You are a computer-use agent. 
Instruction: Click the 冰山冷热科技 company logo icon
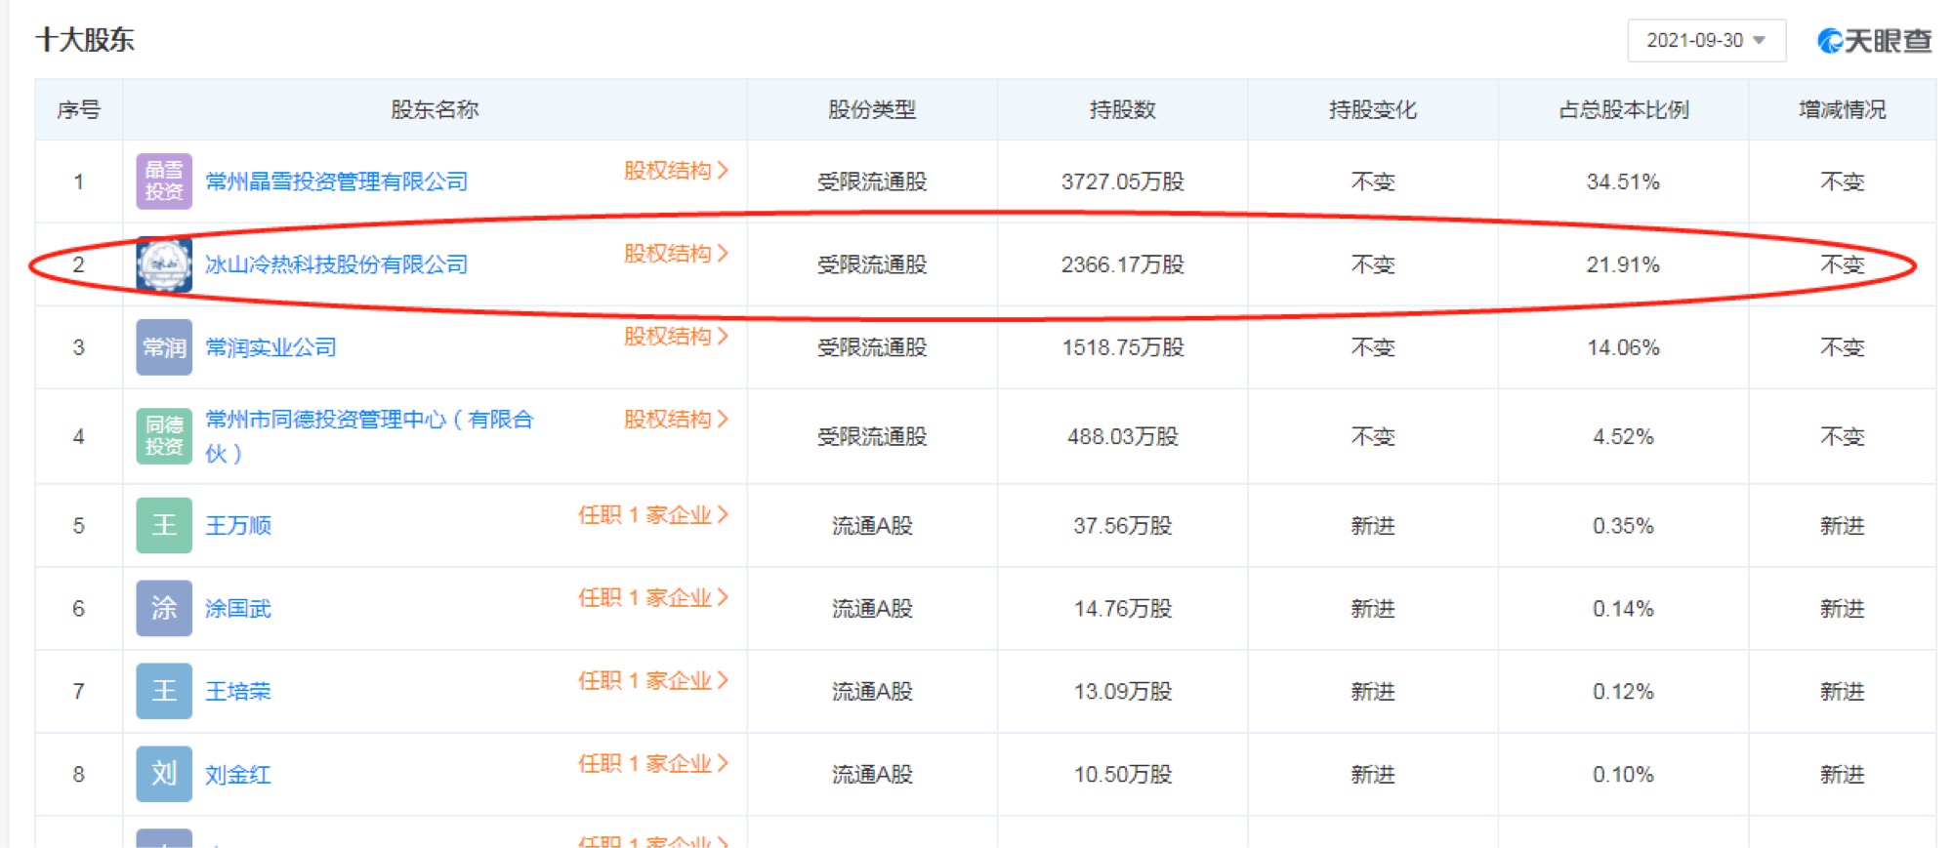pyautogui.click(x=164, y=264)
